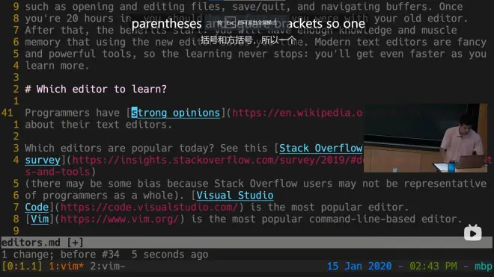The image size is (494, 277).
Task: Click the 'Stack Overflow' link text
Action: (x=320, y=148)
